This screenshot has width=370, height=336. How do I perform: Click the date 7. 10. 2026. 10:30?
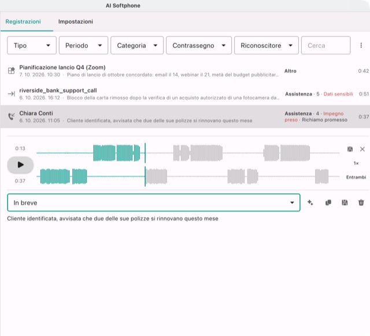(40, 75)
